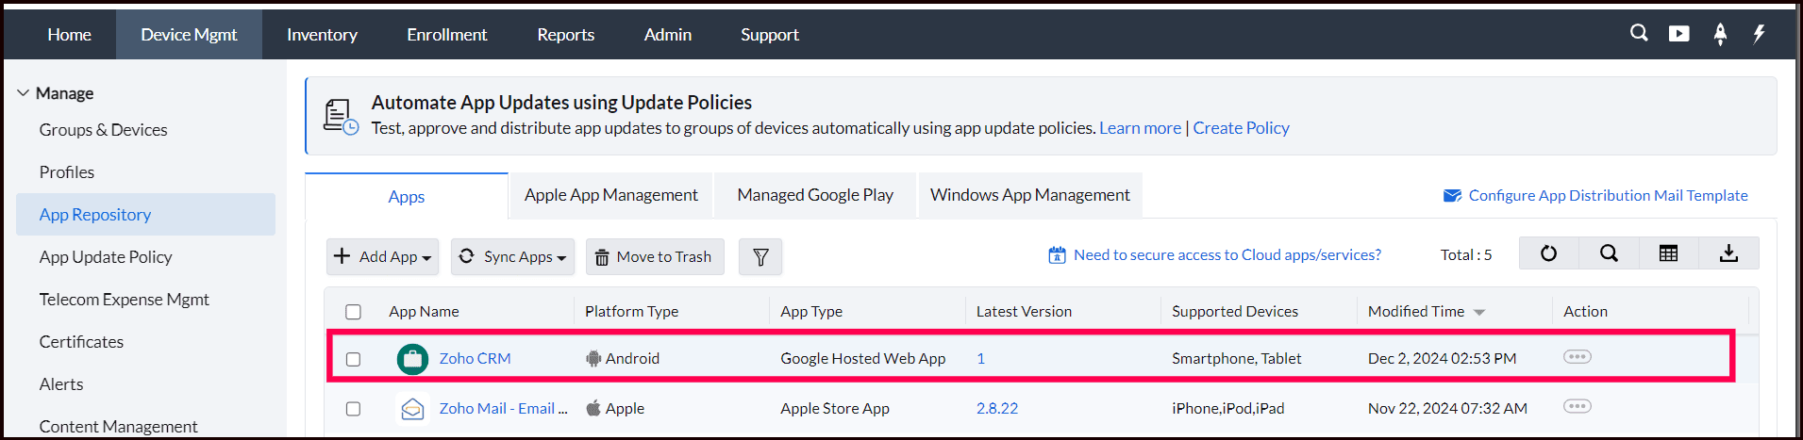Viewport: 1803px width, 440px height.
Task: Click the Create Policy link
Action: pos(1241,128)
